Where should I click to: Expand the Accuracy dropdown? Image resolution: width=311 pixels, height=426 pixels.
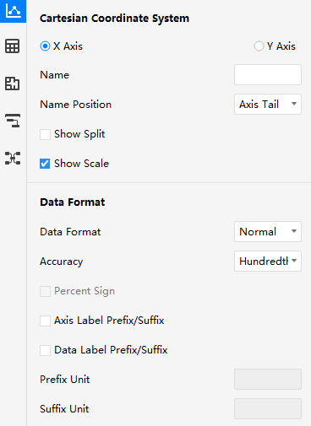(x=268, y=262)
